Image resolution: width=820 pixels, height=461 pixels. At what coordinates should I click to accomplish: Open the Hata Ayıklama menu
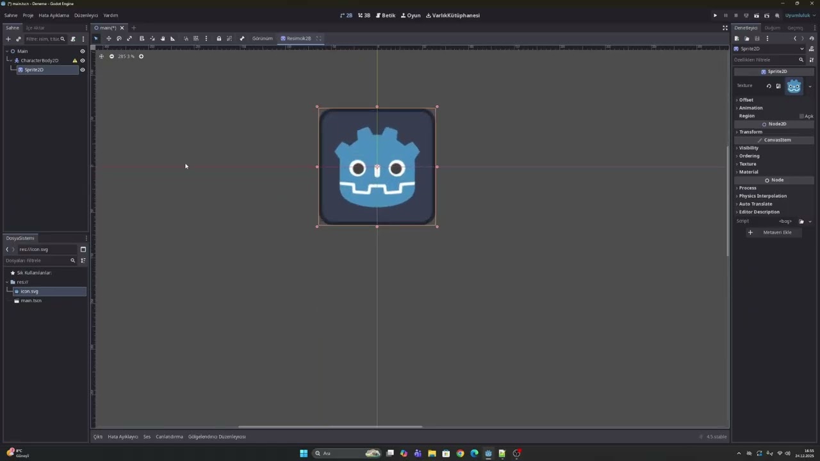(x=54, y=15)
